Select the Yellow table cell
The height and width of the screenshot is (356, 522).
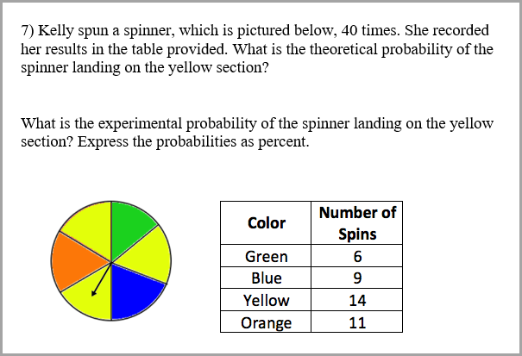(x=266, y=301)
